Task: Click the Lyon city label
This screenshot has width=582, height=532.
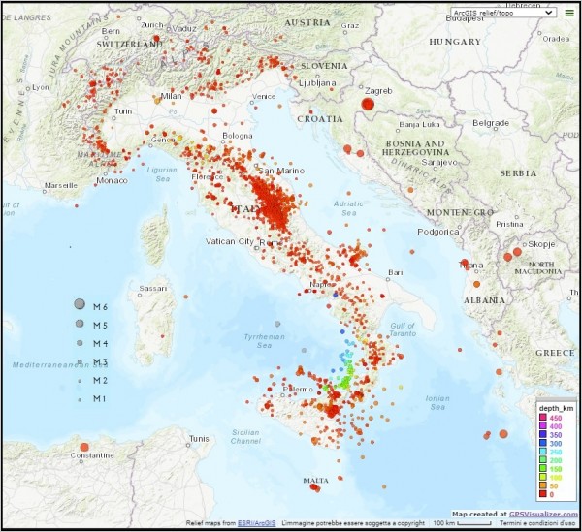Action: [41, 87]
